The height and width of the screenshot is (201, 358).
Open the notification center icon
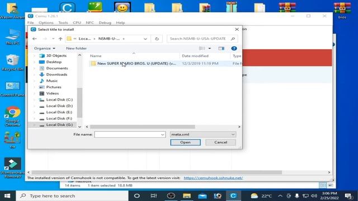(348, 196)
